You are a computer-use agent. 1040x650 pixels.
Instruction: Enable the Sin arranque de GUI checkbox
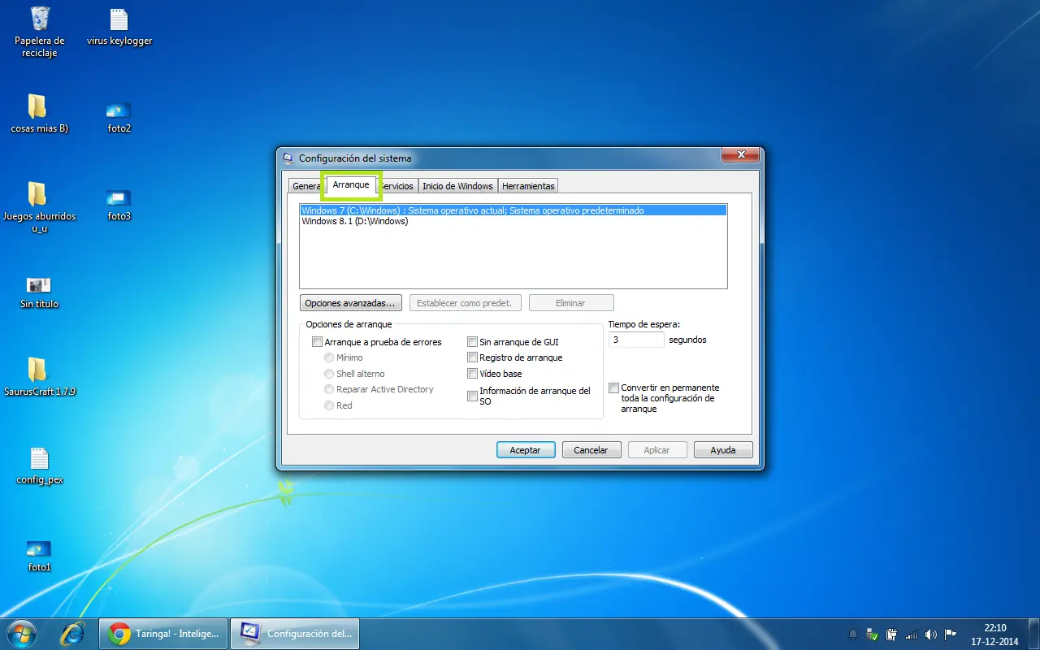click(472, 342)
